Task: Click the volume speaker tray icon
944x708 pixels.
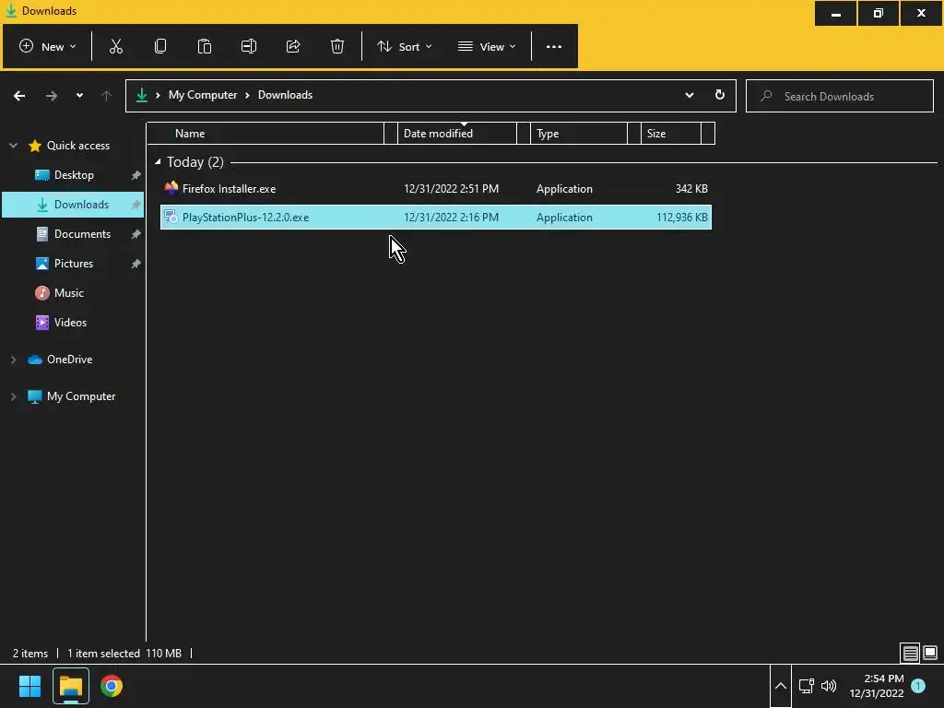Action: [829, 686]
